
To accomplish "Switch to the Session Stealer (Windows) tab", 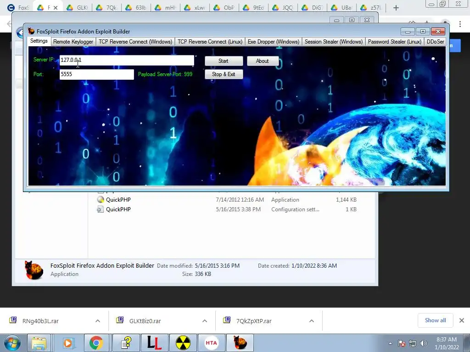I will tap(334, 42).
